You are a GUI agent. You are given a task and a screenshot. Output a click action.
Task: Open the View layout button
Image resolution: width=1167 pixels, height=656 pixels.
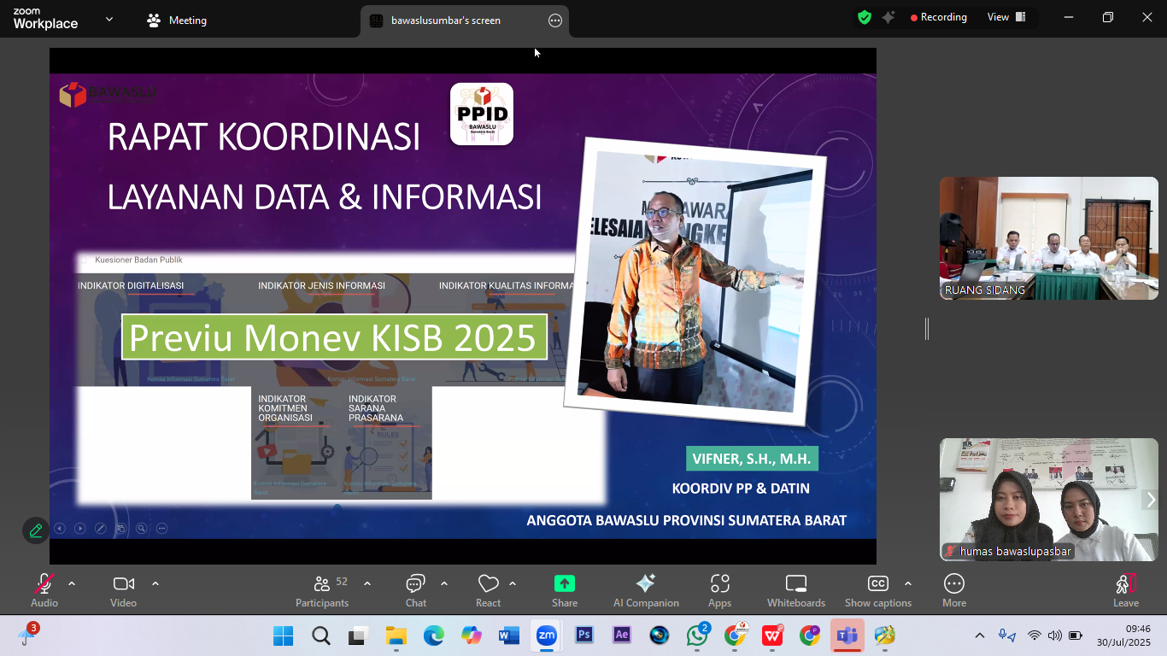(x=1006, y=17)
